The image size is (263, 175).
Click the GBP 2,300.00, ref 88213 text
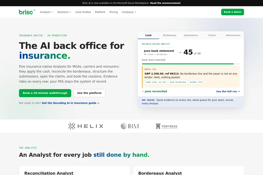point(162,74)
